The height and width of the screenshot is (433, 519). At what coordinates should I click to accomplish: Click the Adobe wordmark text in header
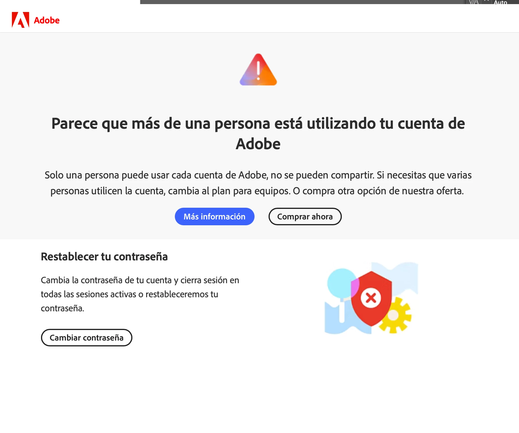[47, 20]
